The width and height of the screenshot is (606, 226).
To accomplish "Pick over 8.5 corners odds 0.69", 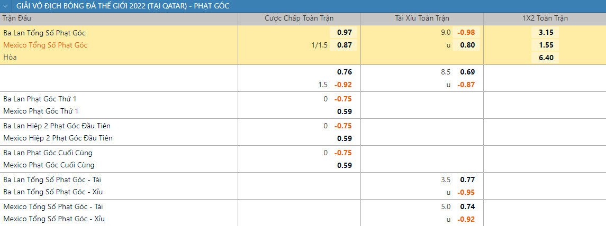I will [467, 72].
